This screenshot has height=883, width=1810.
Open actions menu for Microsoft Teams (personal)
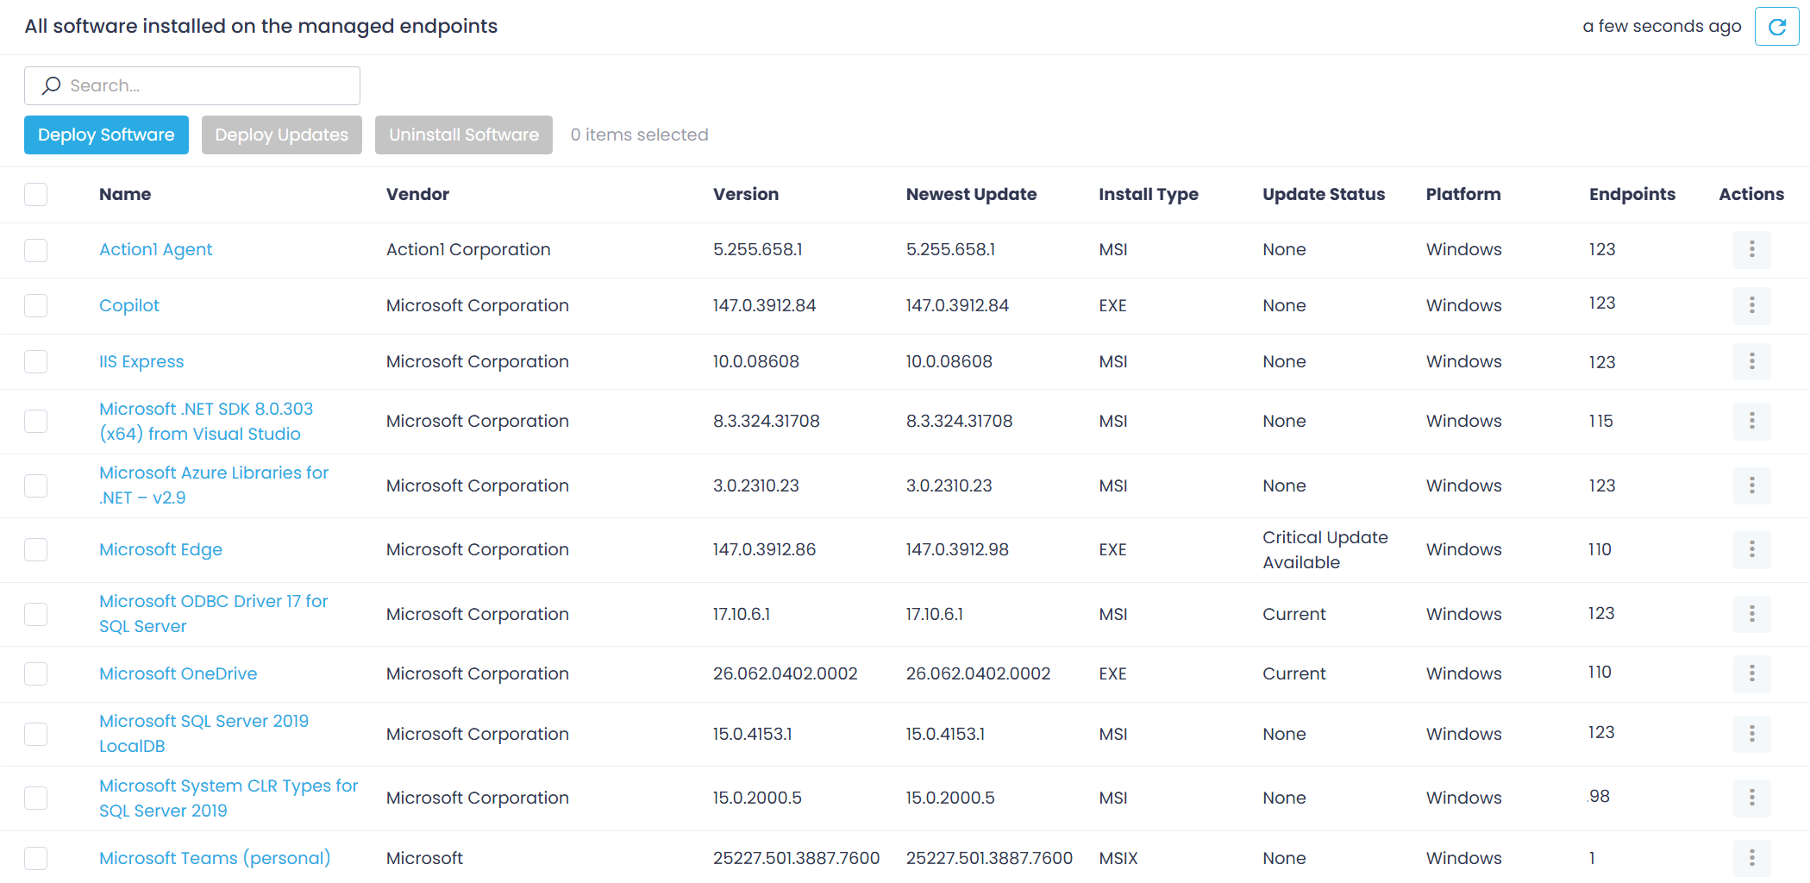(1751, 858)
